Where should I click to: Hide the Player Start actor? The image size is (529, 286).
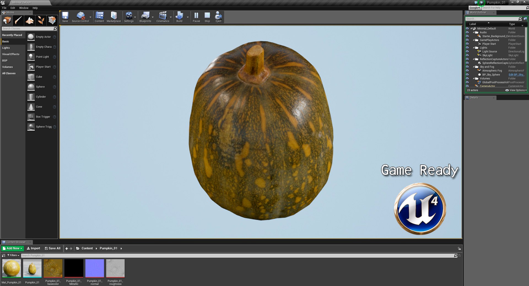(467, 44)
